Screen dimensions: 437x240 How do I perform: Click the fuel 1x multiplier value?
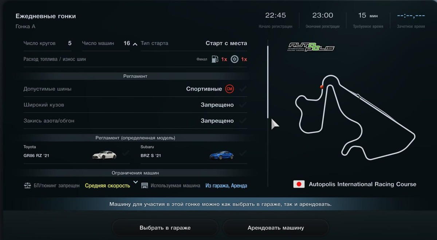[x=224, y=59]
